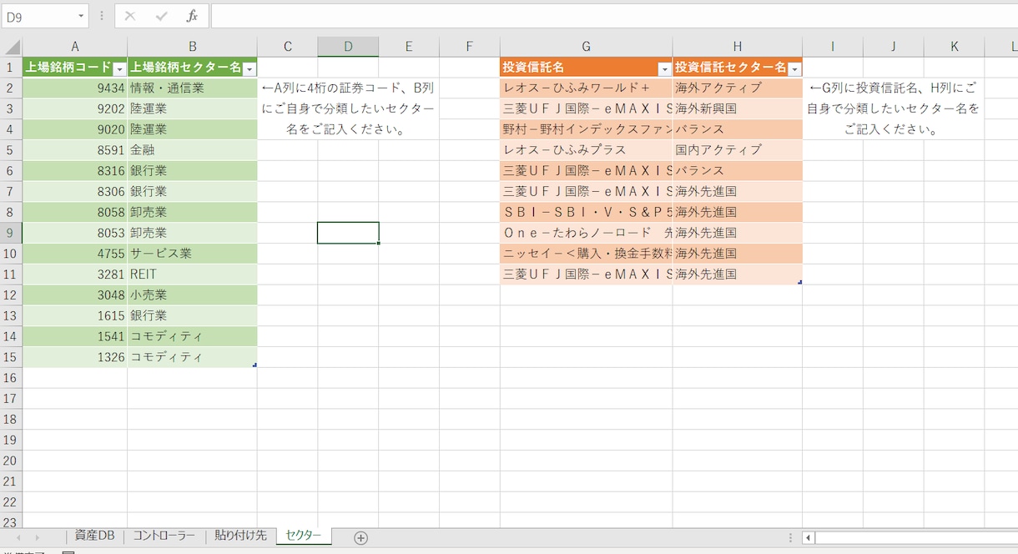The height and width of the screenshot is (554, 1018).
Task: Switch to the 資産DB sheet tab
Action: tap(94, 536)
